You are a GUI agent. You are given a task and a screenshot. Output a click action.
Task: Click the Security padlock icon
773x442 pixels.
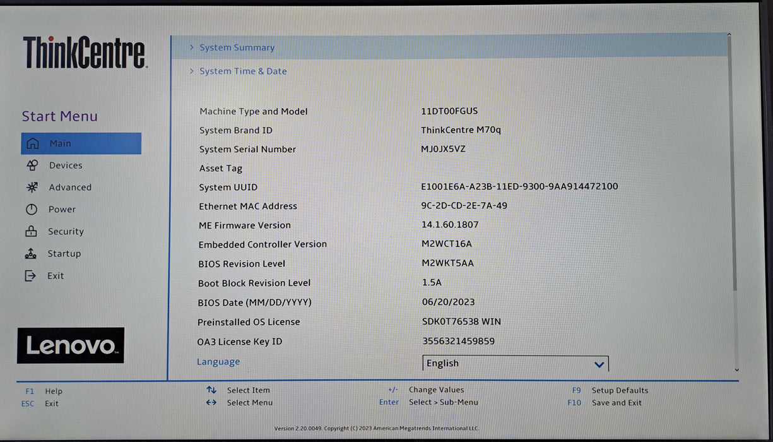click(31, 232)
